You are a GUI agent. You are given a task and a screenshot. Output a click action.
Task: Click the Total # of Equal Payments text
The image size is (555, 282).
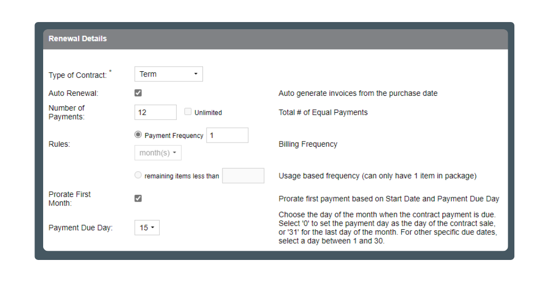coord(323,112)
